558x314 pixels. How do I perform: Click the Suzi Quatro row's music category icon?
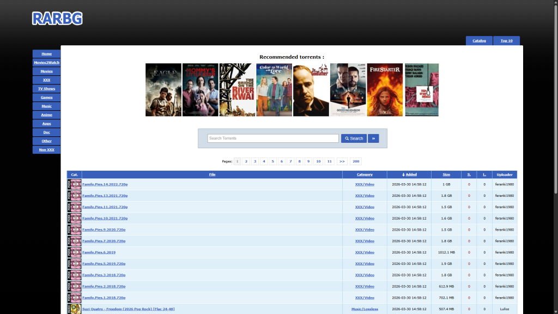[75, 309]
